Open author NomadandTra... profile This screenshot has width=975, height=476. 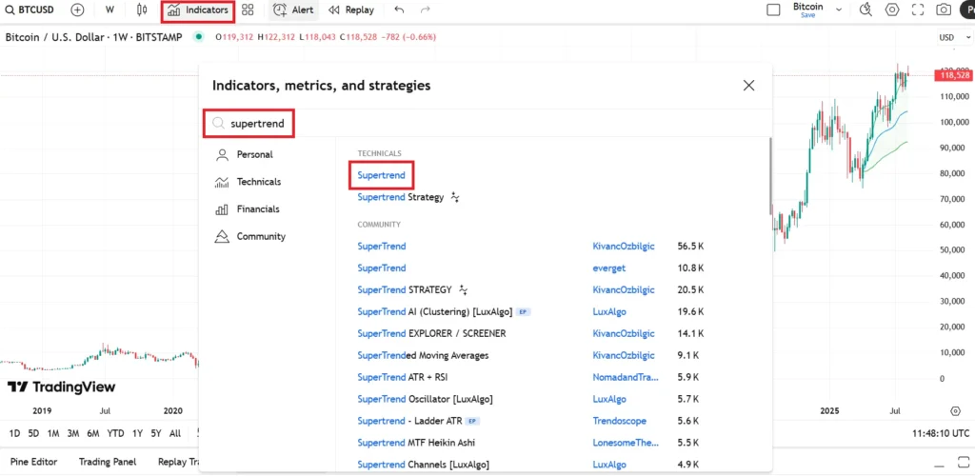tap(626, 377)
